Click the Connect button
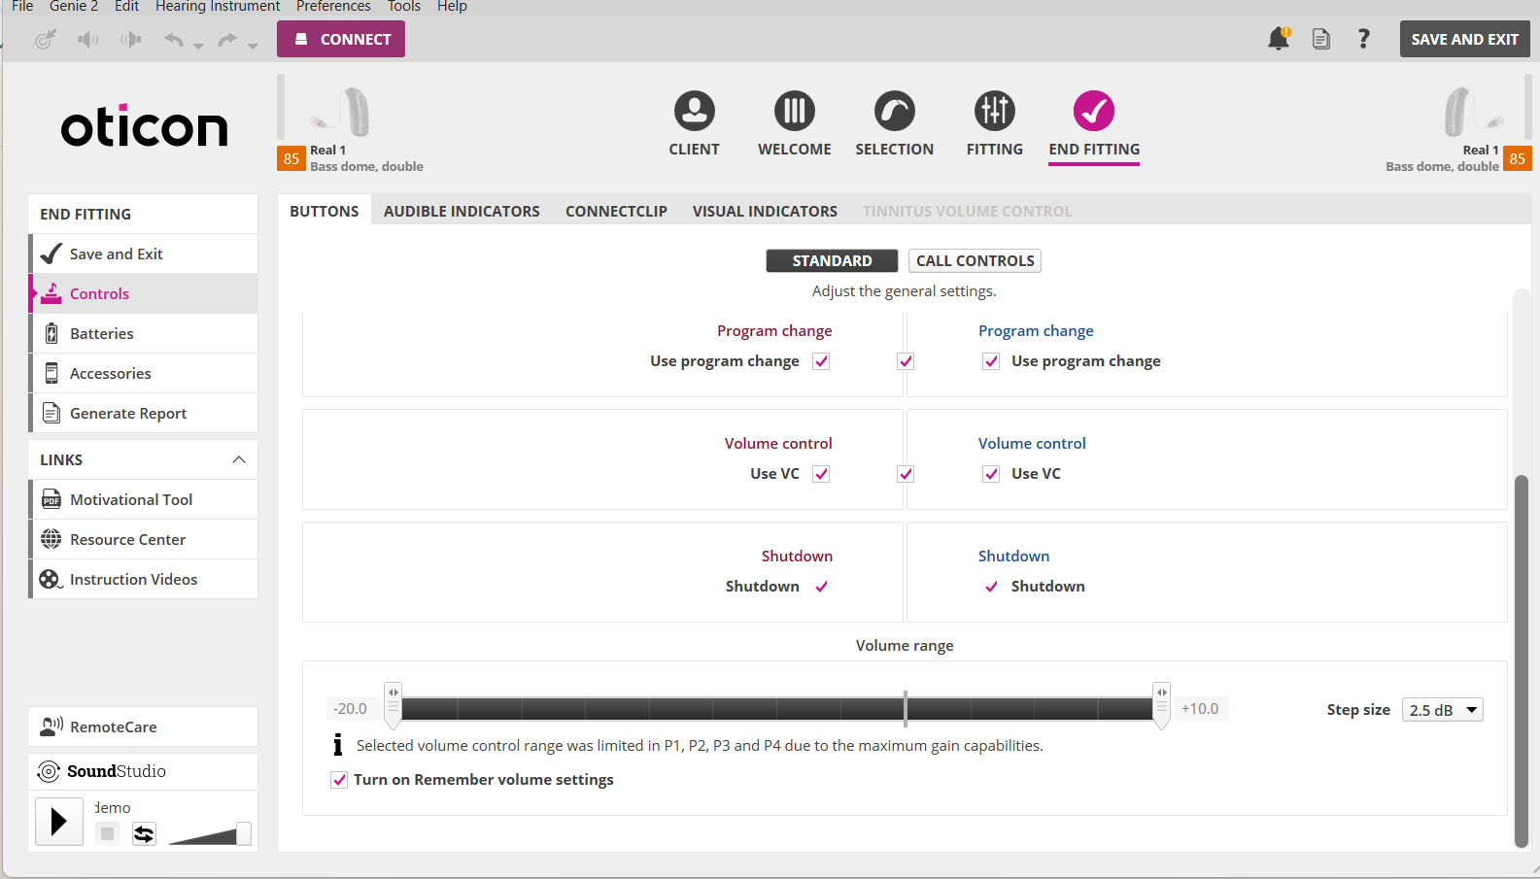This screenshot has width=1540, height=879. click(341, 39)
